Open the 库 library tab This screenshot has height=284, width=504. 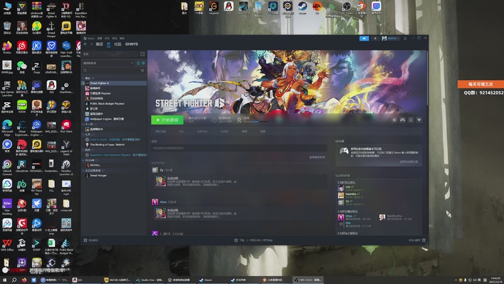pos(108,44)
